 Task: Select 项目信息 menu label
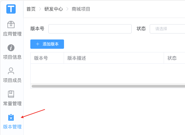point(12,57)
